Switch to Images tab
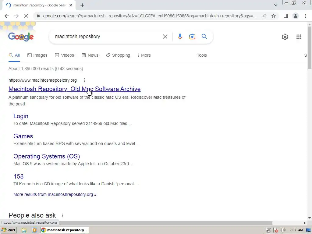 (x=37, y=55)
